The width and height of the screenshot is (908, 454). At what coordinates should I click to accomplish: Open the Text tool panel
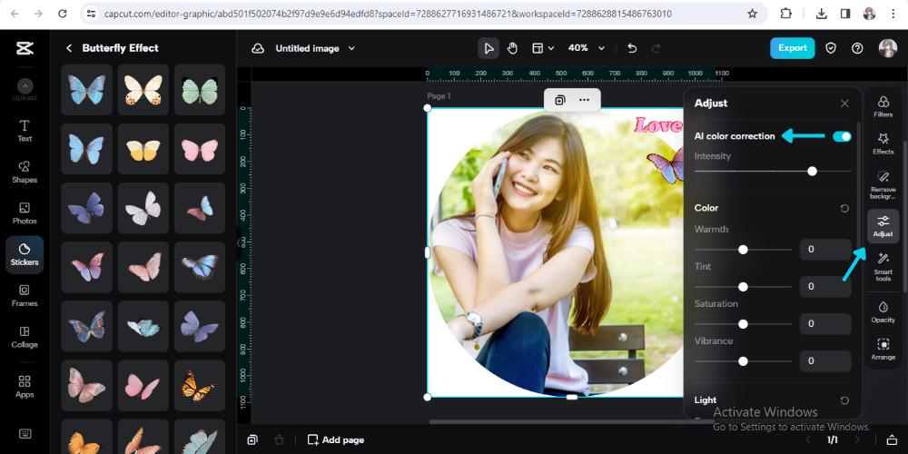click(x=25, y=131)
